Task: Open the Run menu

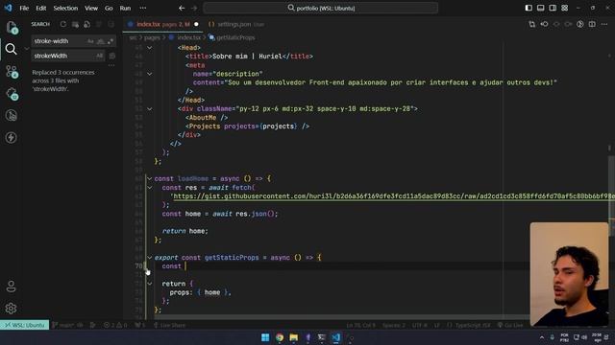Action: (x=125, y=8)
